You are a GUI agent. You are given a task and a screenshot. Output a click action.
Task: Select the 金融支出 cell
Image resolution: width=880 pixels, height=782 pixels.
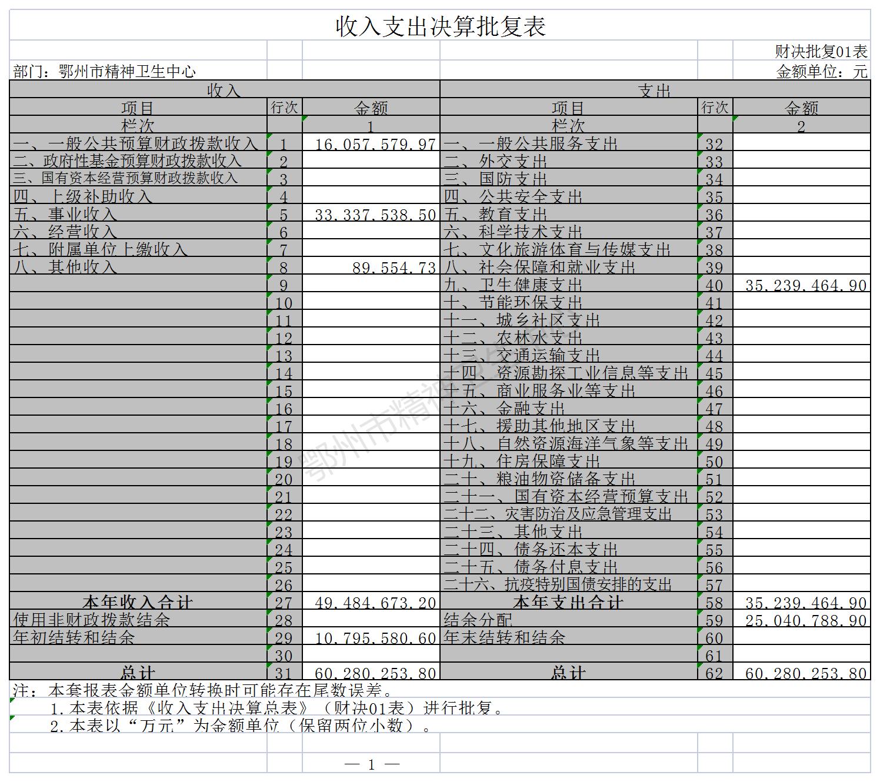coord(569,407)
